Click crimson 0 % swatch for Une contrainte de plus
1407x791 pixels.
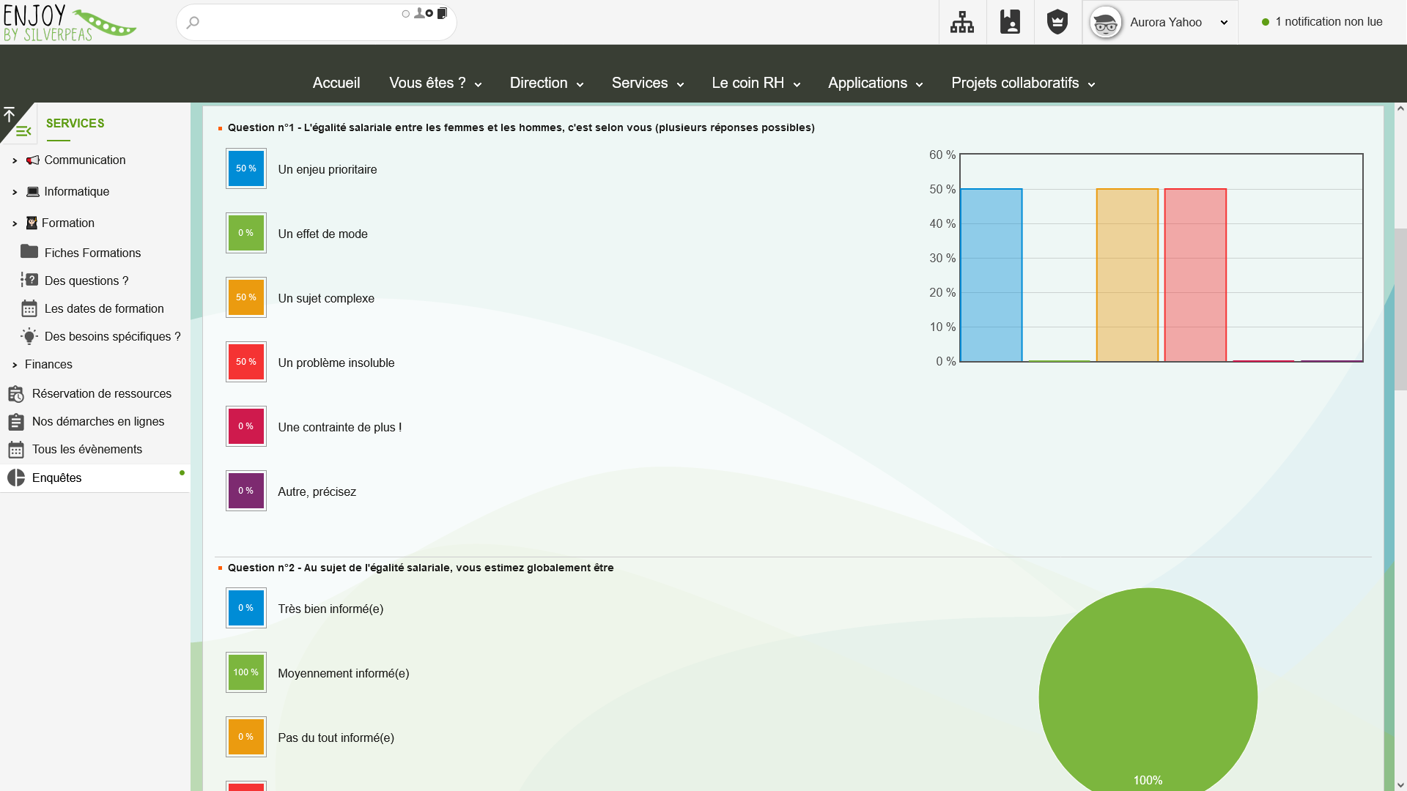(246, 426)
